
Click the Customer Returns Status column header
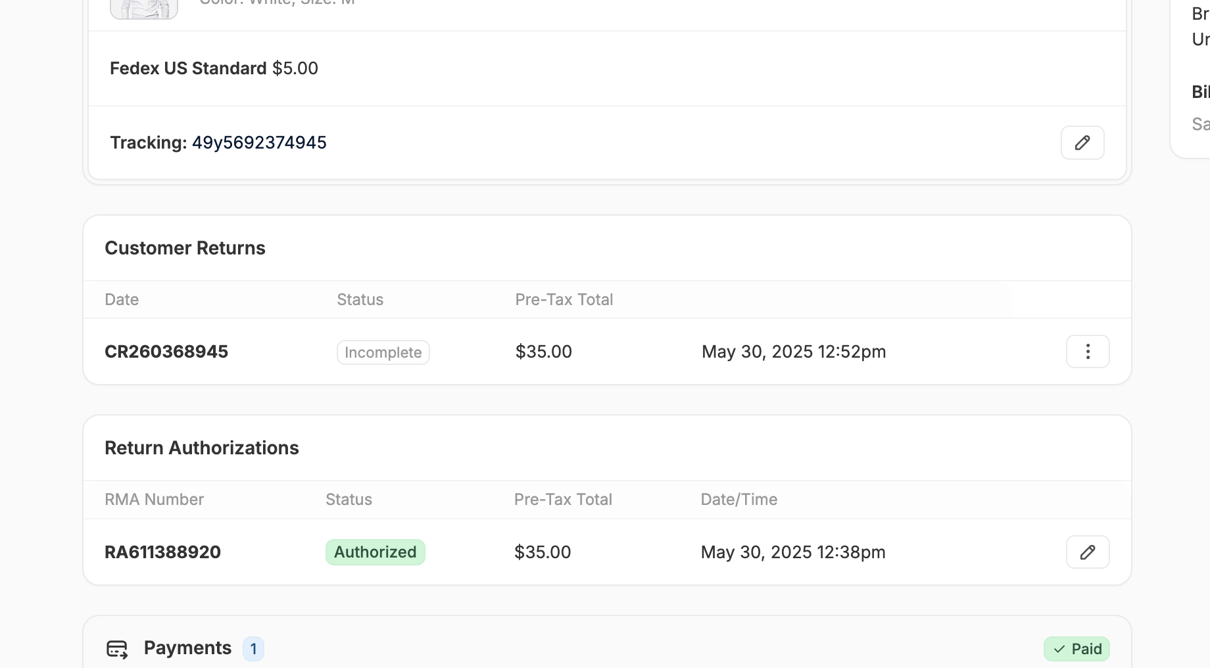point(360,300)
